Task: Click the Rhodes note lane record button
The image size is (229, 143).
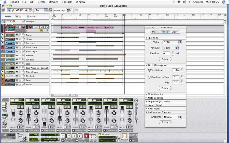Action: tap(30, 27)
